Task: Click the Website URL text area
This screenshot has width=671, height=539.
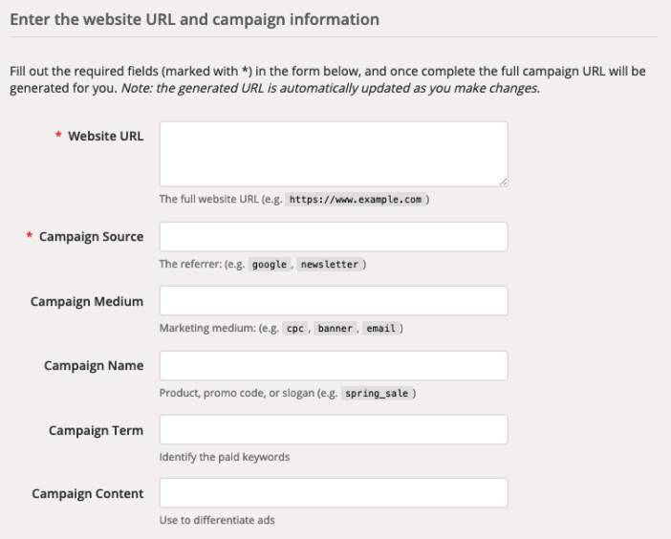Action: click(x=333, y=153)
